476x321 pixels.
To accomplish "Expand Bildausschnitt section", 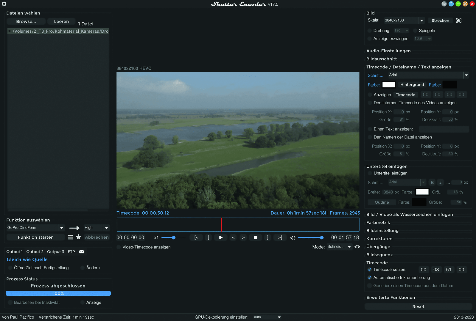I will tap(382, 59).
